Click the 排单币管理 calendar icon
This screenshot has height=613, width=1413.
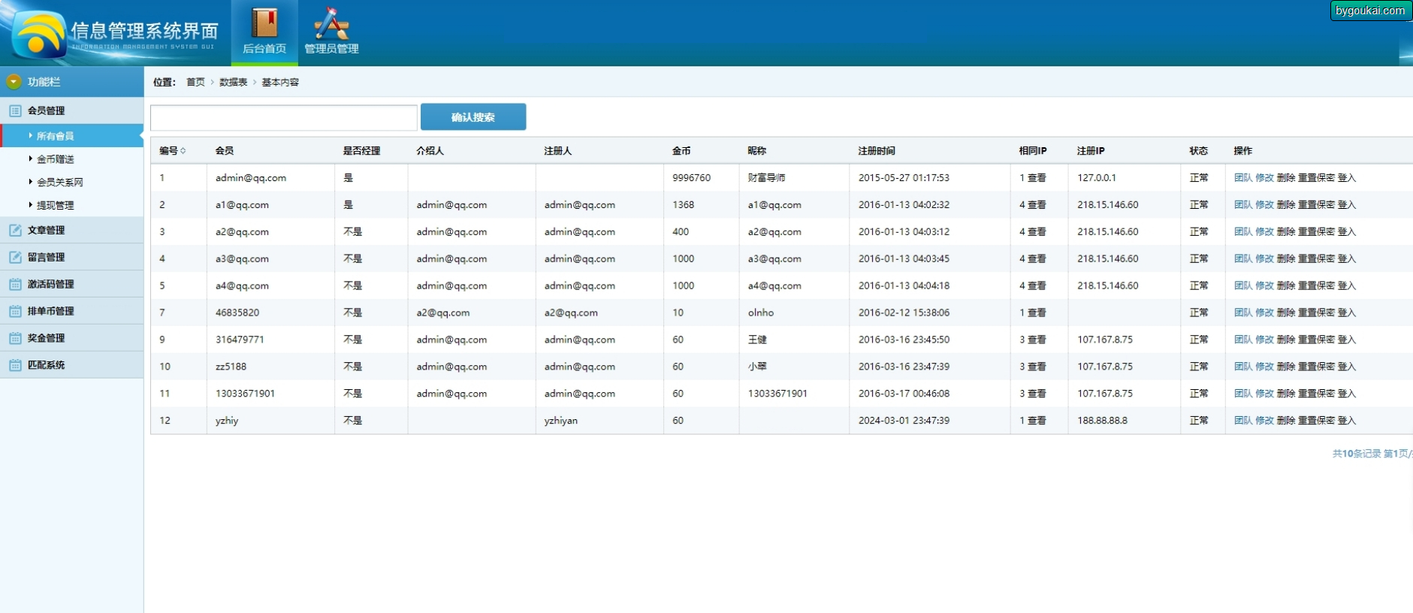click(15, 312)
